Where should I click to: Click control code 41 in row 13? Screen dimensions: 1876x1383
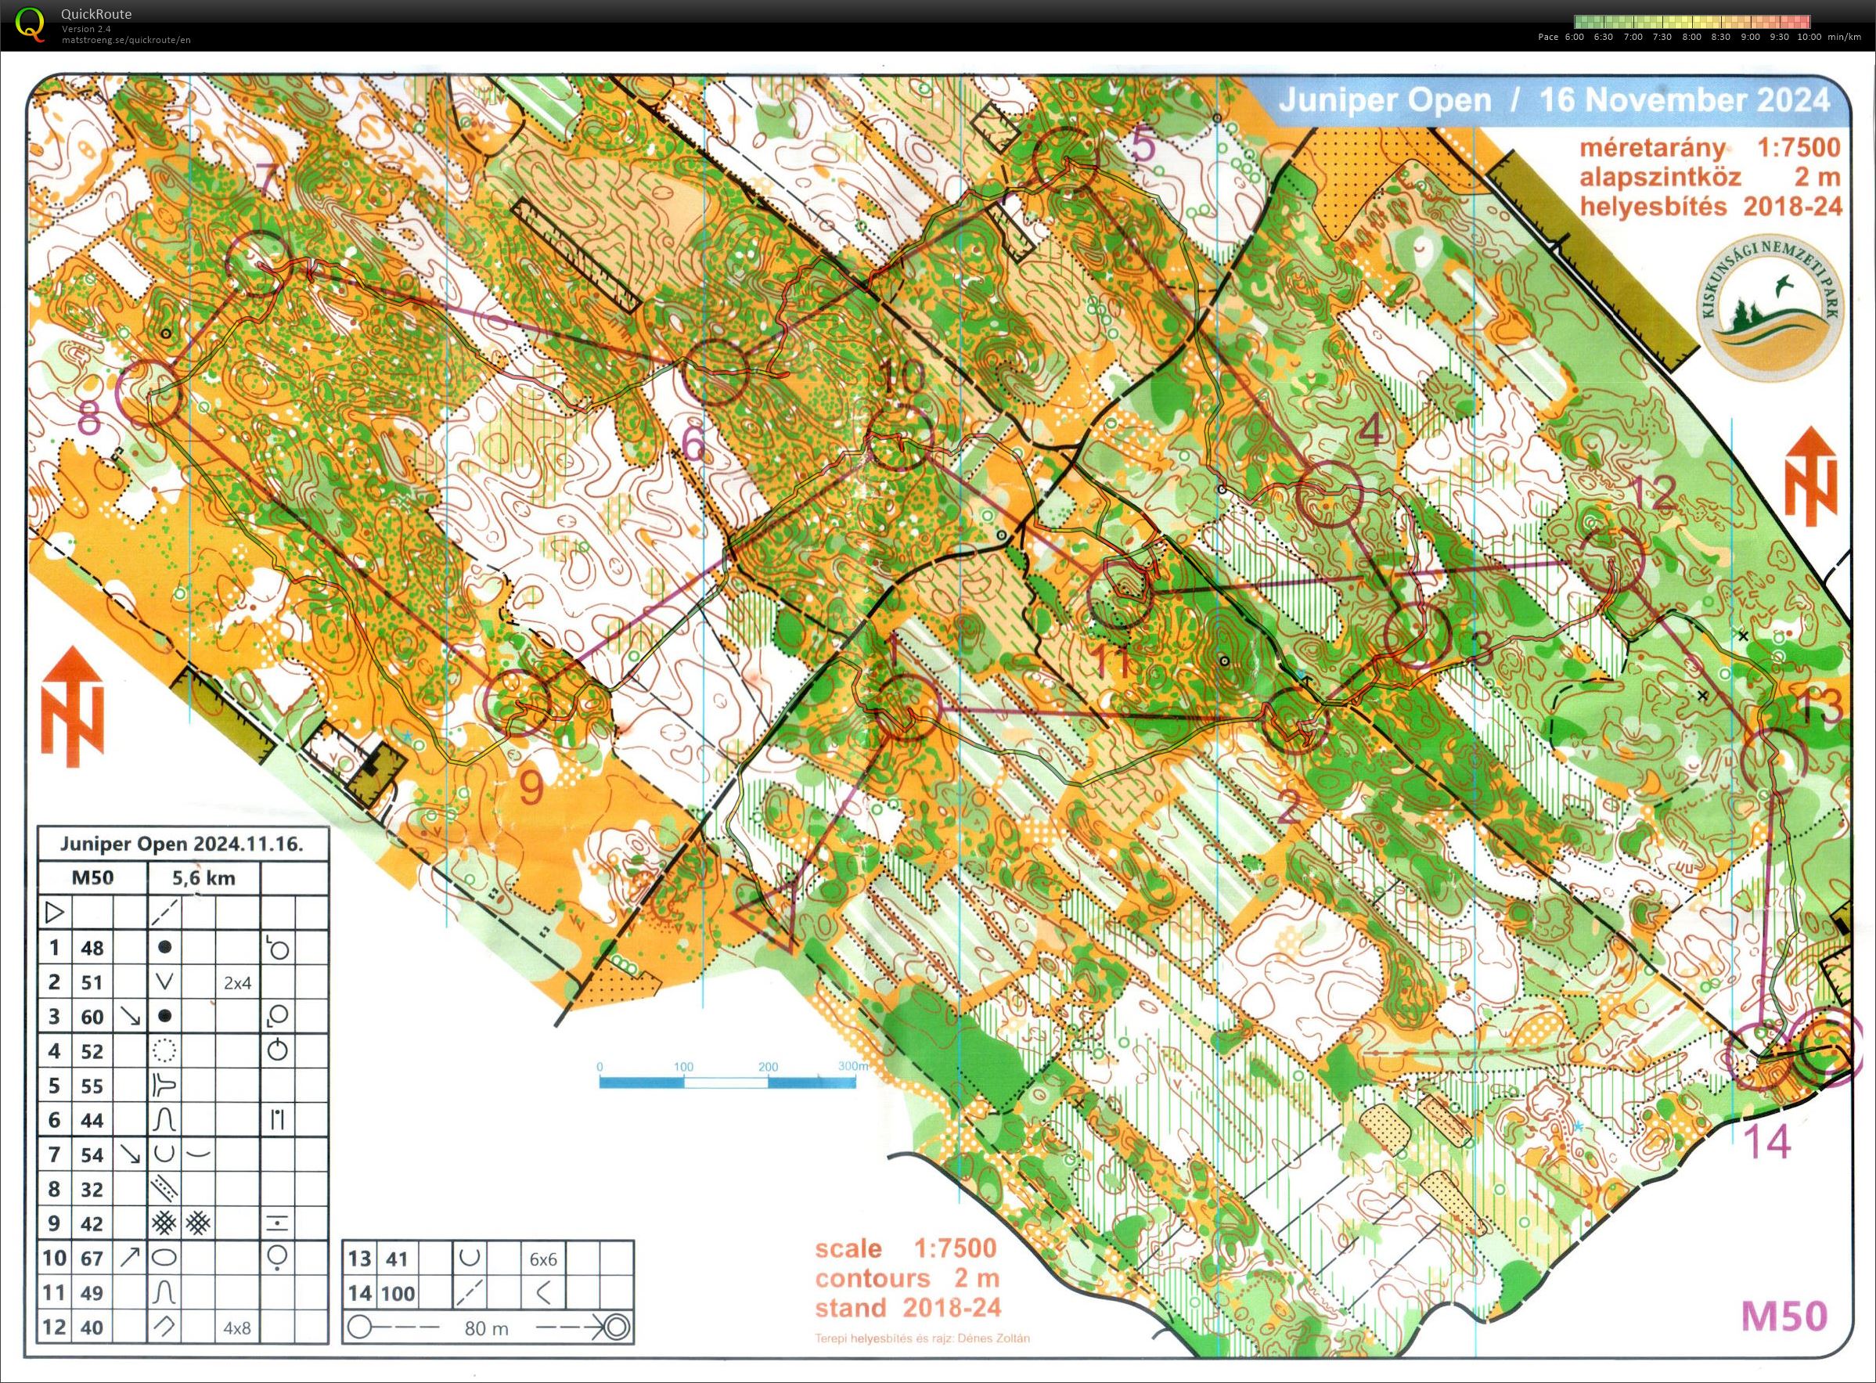pyautogui.click(x=397, y=1259)
